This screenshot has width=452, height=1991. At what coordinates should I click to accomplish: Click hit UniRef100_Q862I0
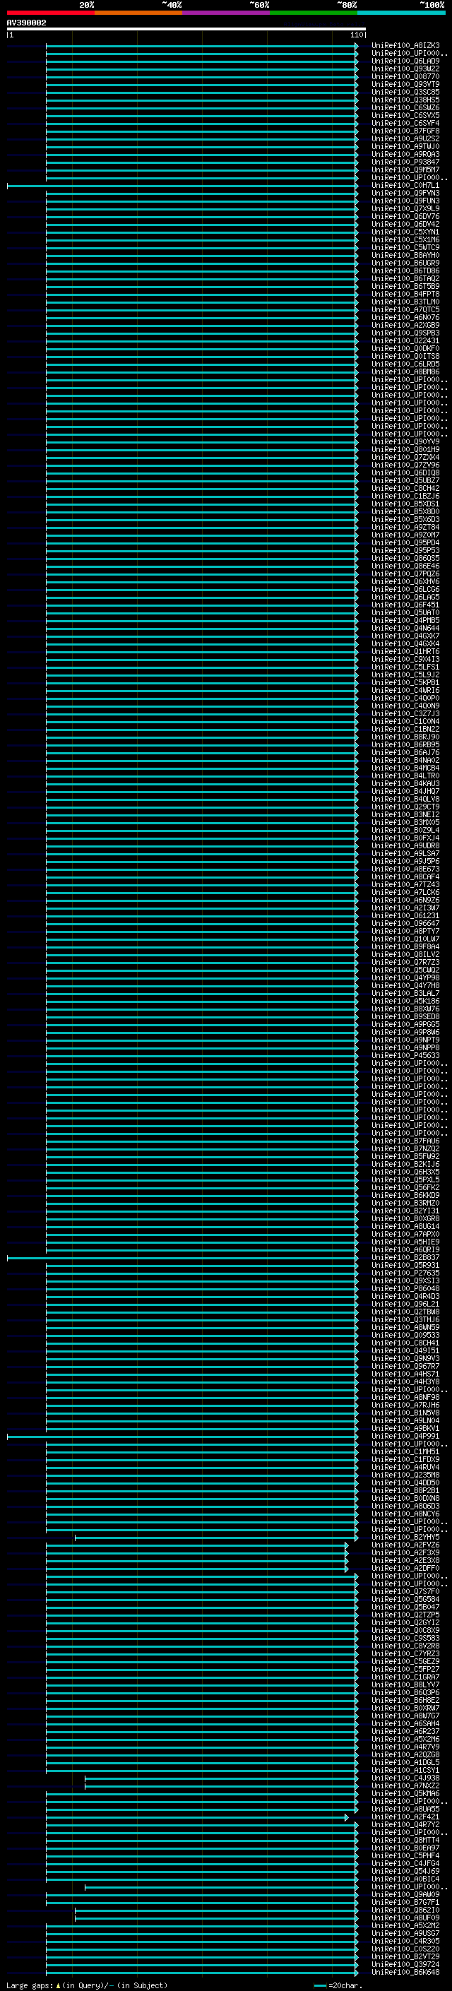(x=405, y=1910)
